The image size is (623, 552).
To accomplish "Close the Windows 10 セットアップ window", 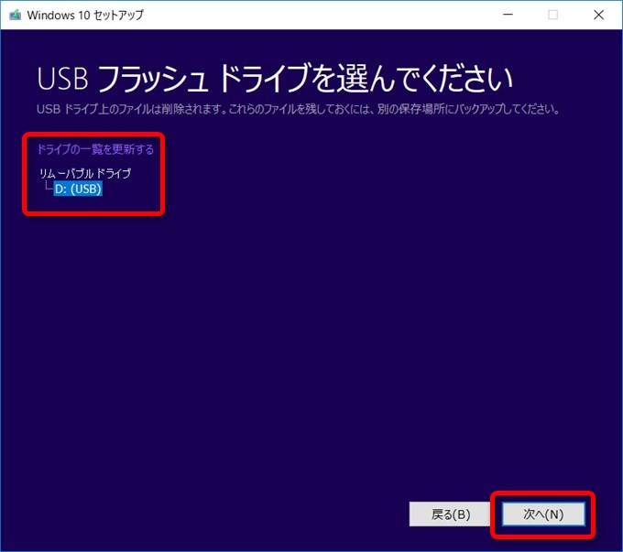I will [x=598, y=15].
